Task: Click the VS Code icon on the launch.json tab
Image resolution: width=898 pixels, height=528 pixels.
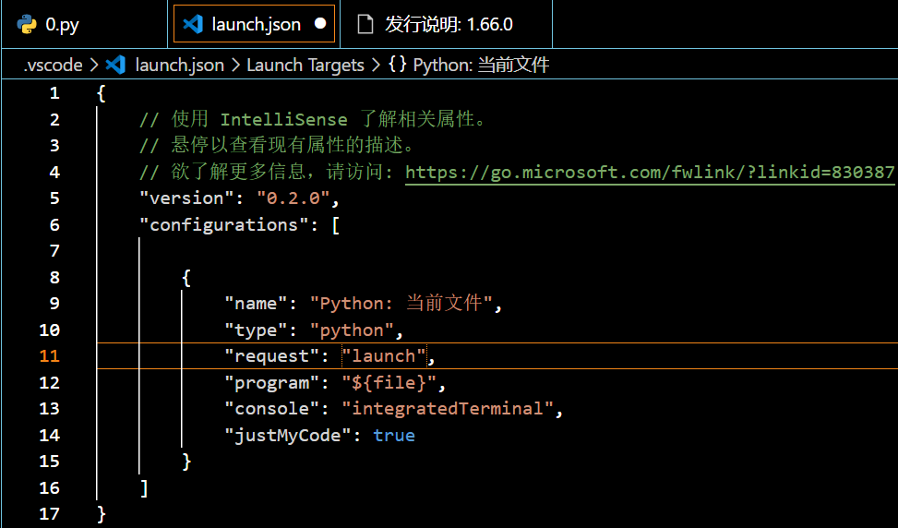Action: (193, 24)
